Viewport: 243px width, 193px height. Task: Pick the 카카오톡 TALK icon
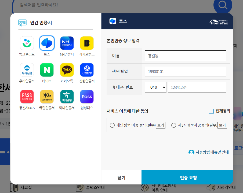[x=67, y=70]
